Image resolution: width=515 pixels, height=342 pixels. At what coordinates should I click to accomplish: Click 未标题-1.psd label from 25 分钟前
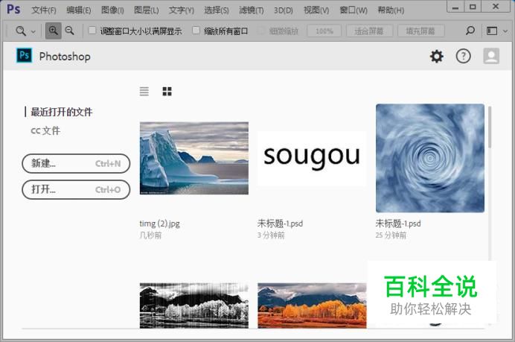[398, 224]
